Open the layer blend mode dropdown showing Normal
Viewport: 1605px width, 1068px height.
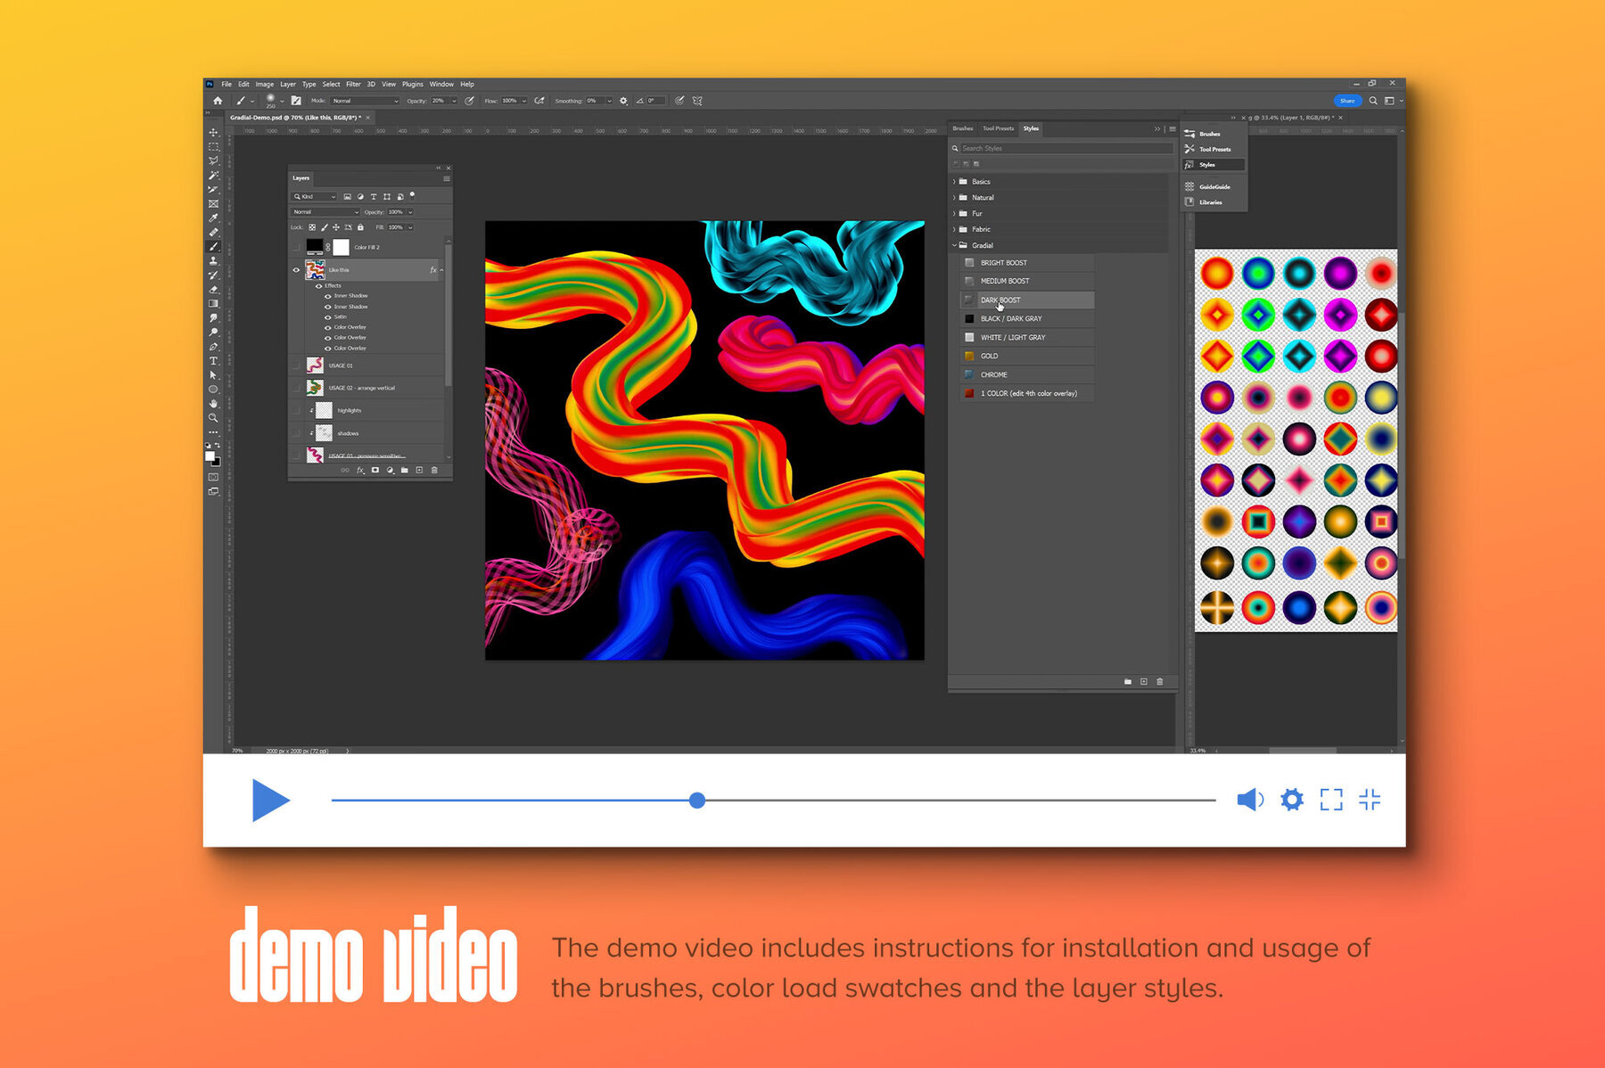point(325,212)
